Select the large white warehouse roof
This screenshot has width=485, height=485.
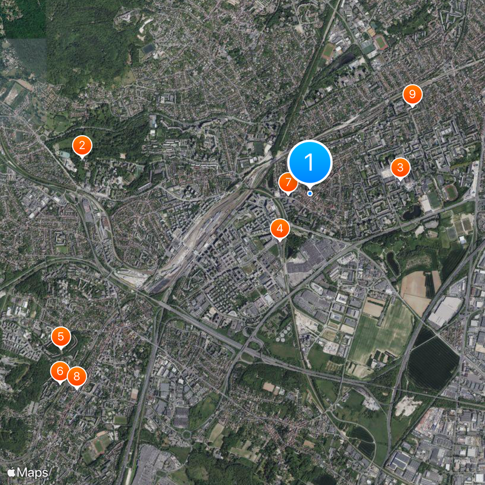tap(445, 312)
